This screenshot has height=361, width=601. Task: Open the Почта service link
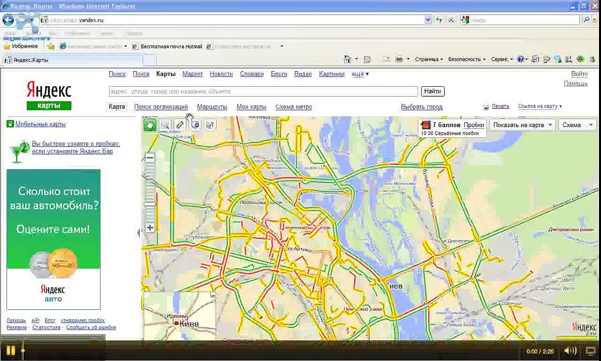click(141, 74)
